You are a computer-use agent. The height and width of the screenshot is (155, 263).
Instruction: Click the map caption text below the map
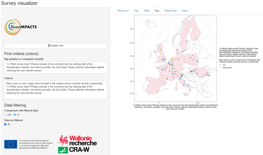click(x=175, y=107)
